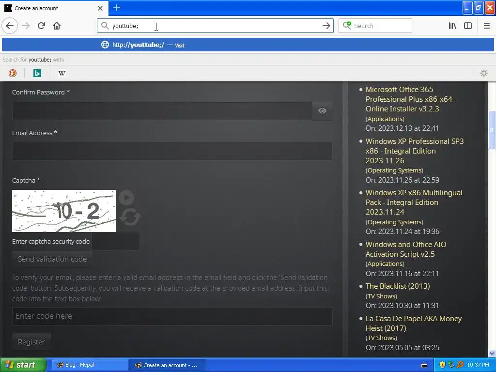Switch to Blog - Mypal taskbar window
Screen dimensions: 496x372
click(x=90, y=365)
